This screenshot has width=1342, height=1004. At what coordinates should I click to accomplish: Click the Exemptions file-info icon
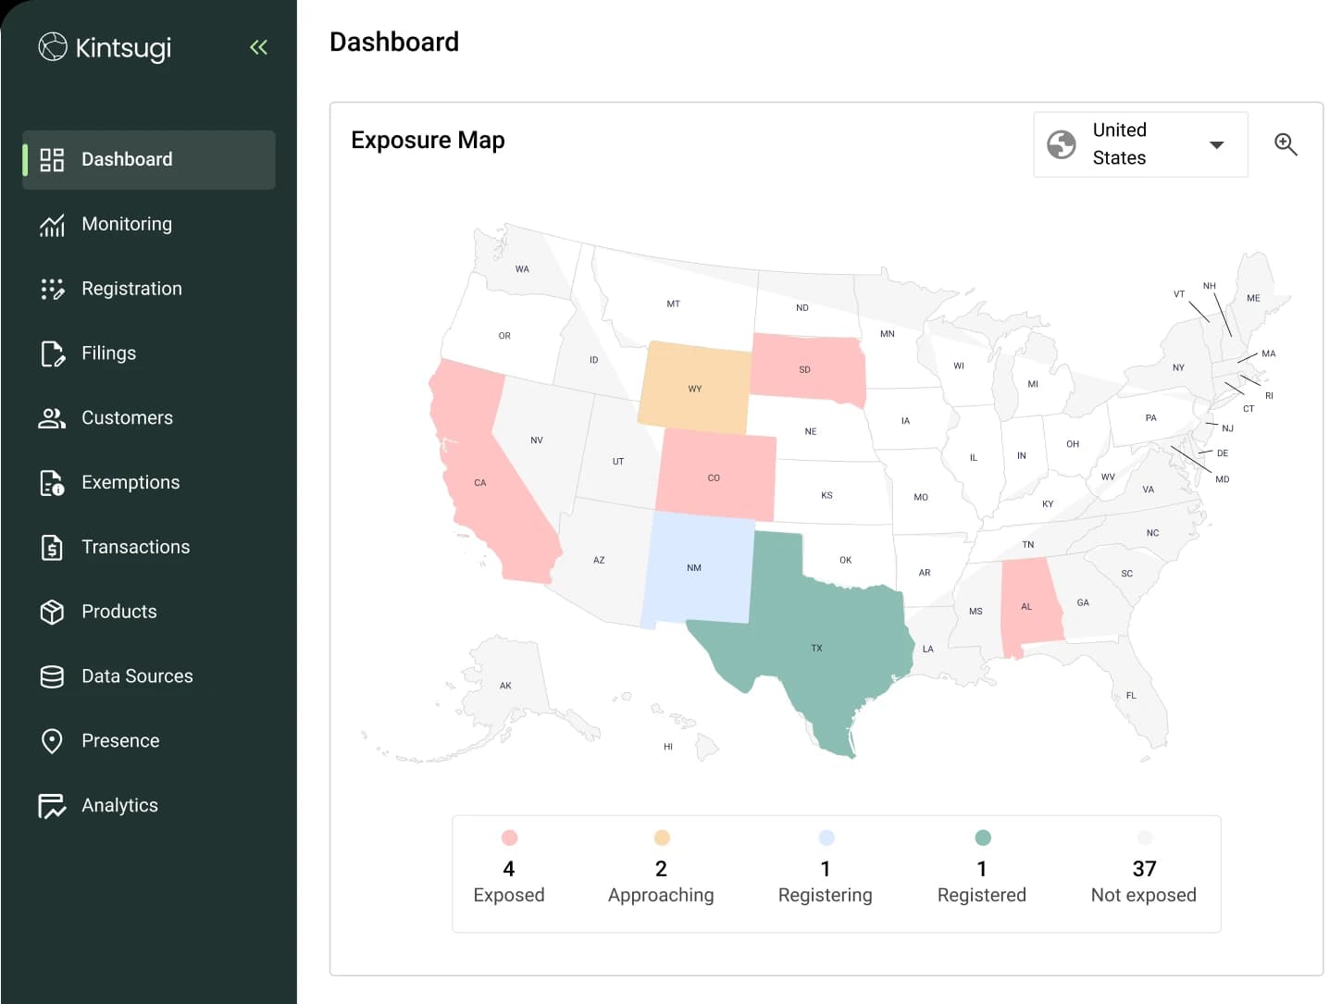click(x=52, y=483)
